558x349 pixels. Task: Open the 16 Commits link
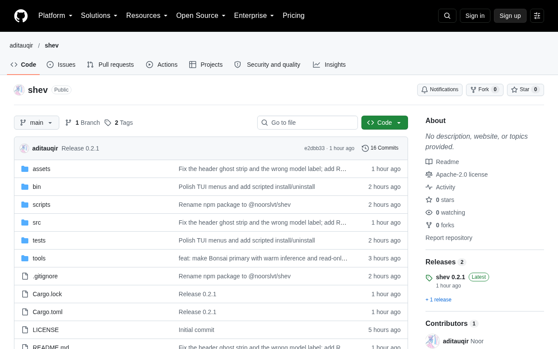pyautogui.click(x=380, y=148)
